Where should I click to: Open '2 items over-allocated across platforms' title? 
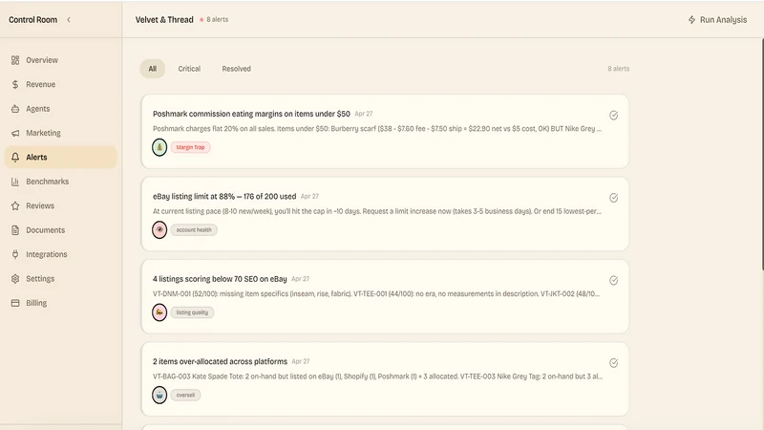pos(220,361)
